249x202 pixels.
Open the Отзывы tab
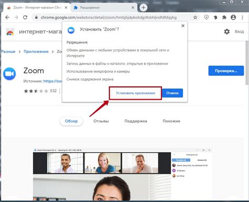click(101, 121)
